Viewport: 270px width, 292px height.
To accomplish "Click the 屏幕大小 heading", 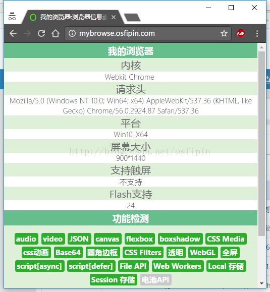I will 131,147.
